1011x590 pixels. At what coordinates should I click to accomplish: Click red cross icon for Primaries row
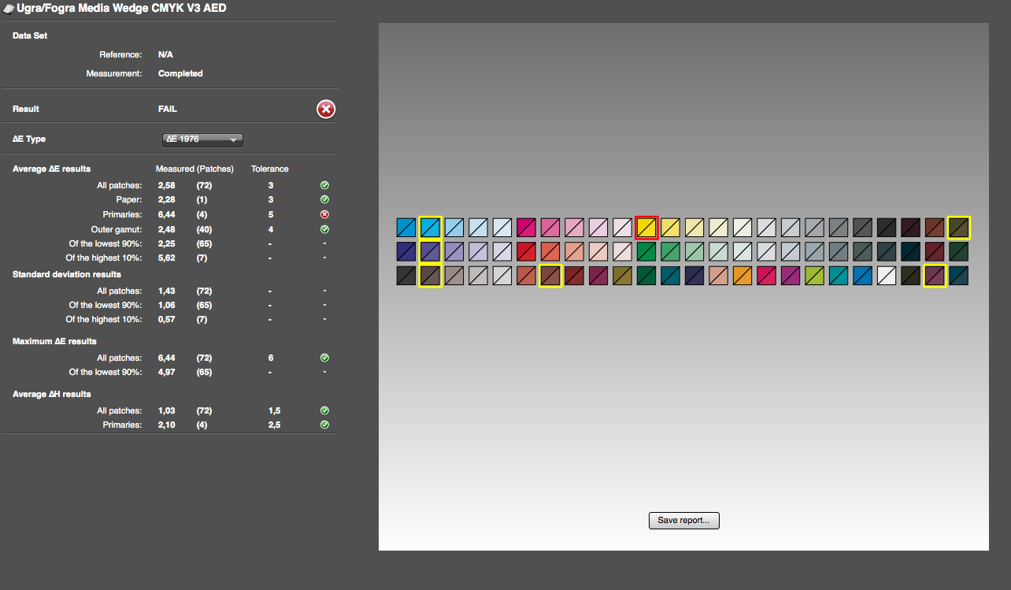pyautogui.click(x=324, y=214)
